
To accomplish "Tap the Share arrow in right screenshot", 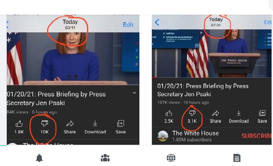I will click(x=216, y=113).
